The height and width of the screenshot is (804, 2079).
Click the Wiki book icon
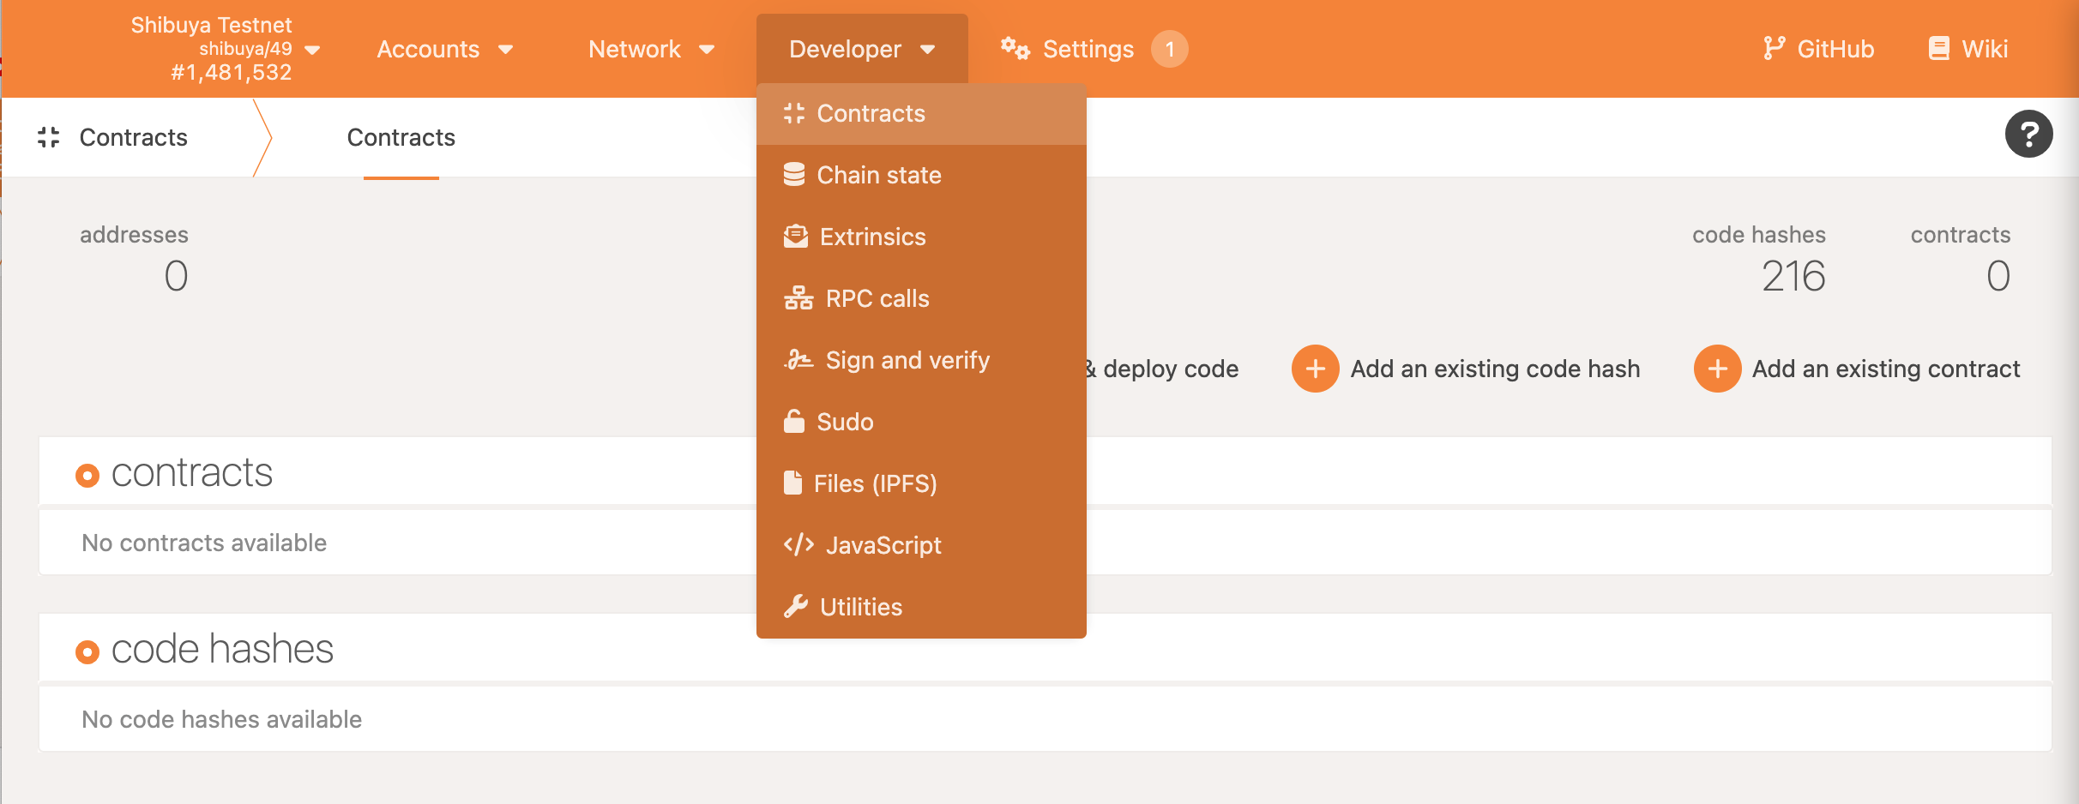1938,49
